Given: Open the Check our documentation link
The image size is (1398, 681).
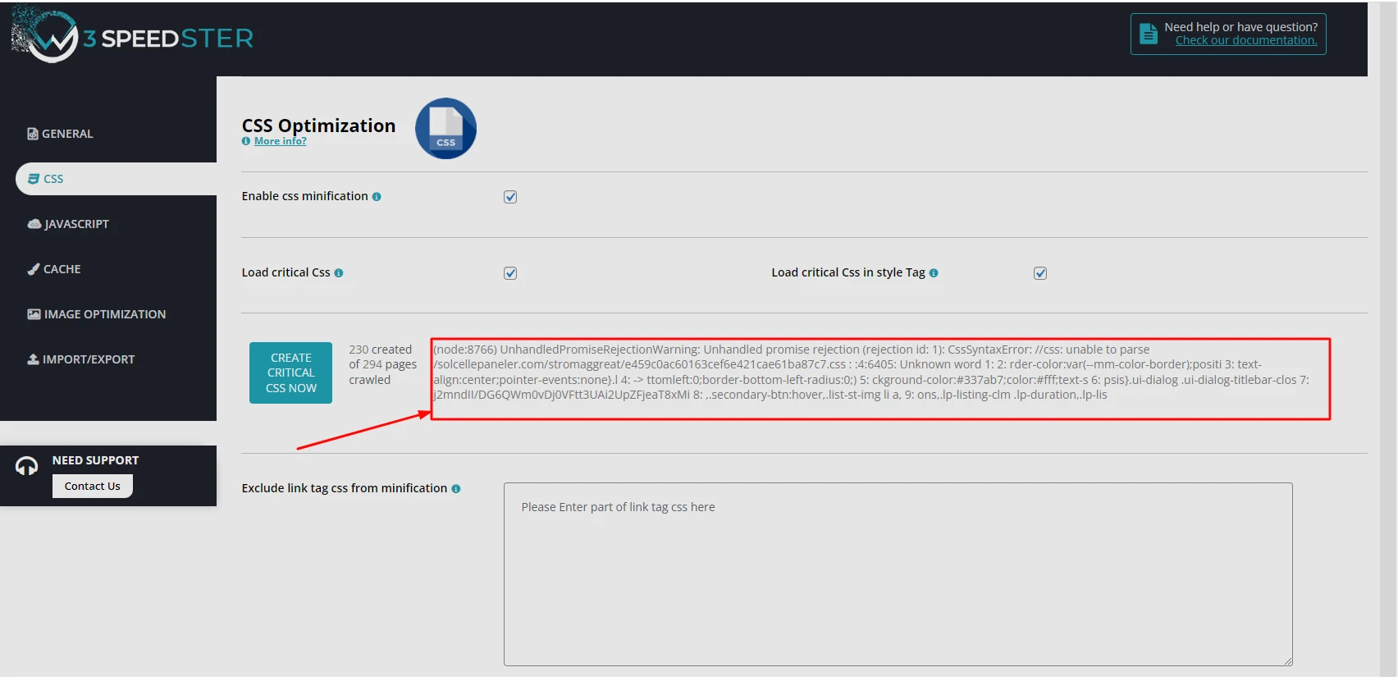Looking at the screenshot, I should pos(1245,41).
